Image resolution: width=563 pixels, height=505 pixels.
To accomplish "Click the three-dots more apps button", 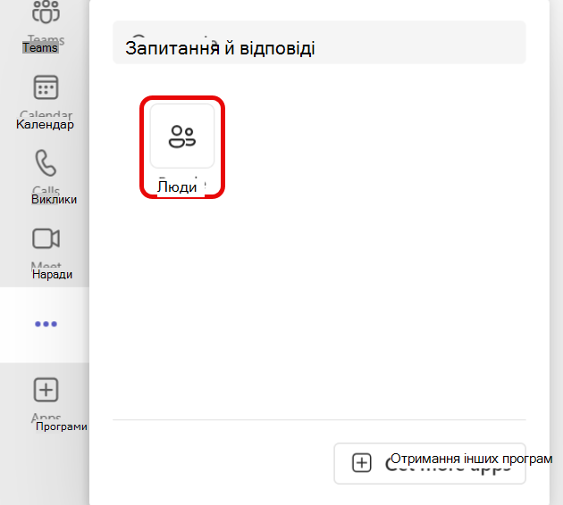I will tap(46, 324).
